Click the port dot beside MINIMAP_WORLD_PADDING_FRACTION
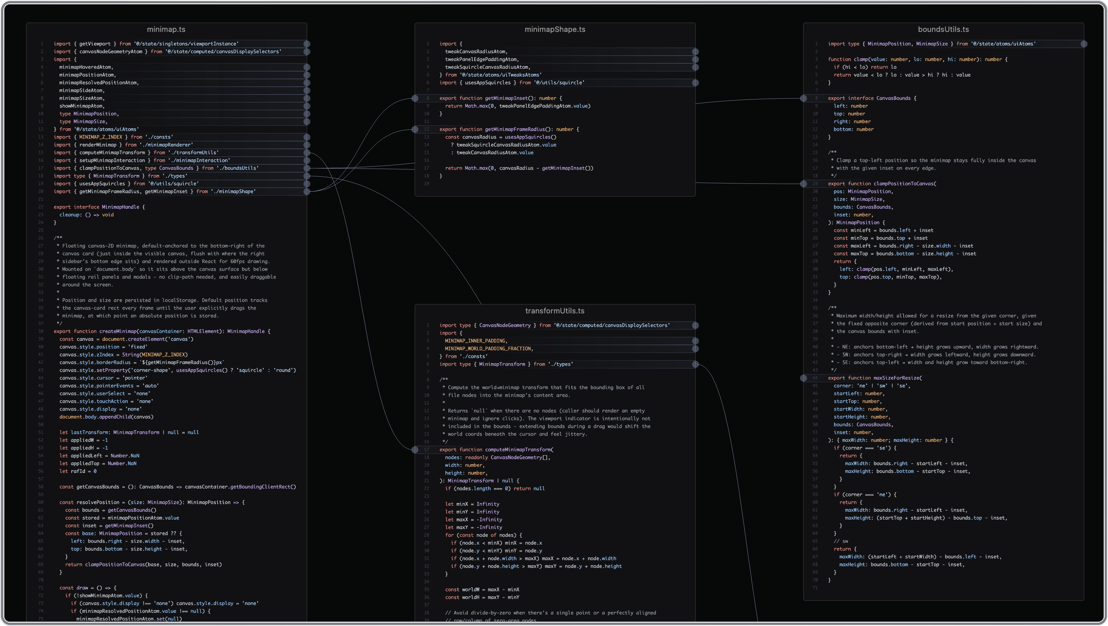This screenshot has height=626, width=1108. point(695,348)
